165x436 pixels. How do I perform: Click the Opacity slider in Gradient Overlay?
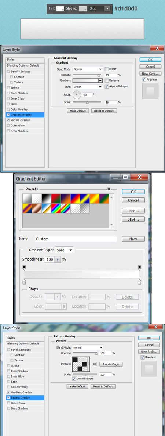pos(87,75)
